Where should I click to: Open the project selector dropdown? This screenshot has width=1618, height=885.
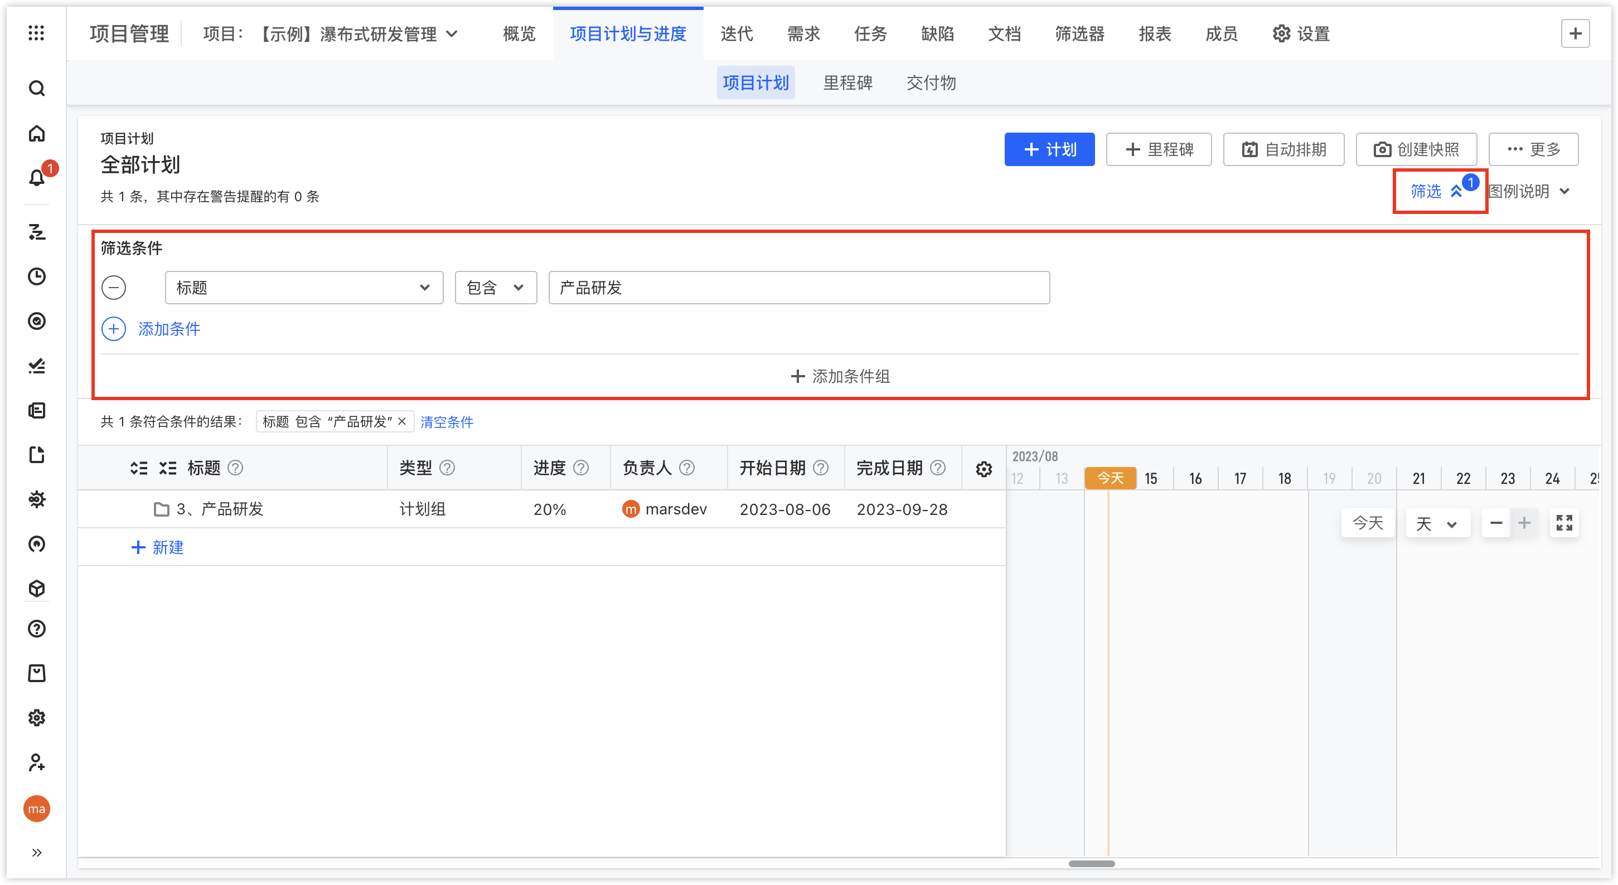pos(331,34)
